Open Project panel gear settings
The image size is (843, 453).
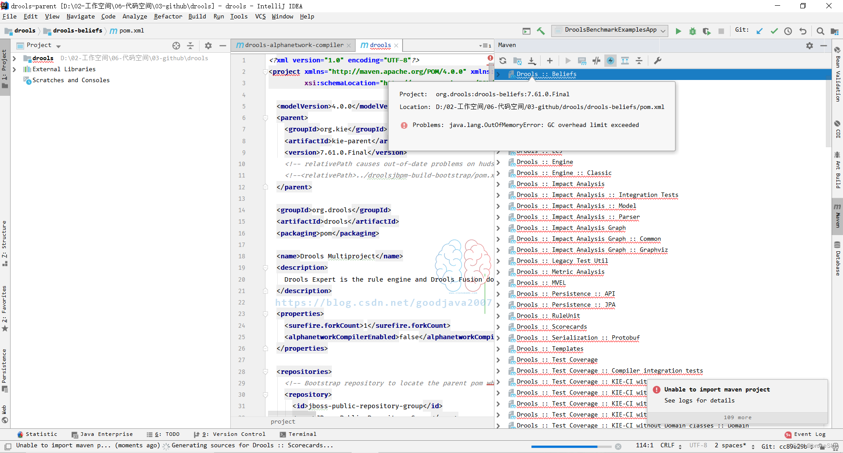coord(208,45)
